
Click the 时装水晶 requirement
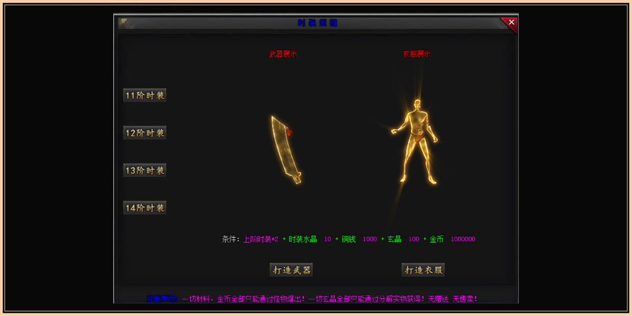coord(303,239)
